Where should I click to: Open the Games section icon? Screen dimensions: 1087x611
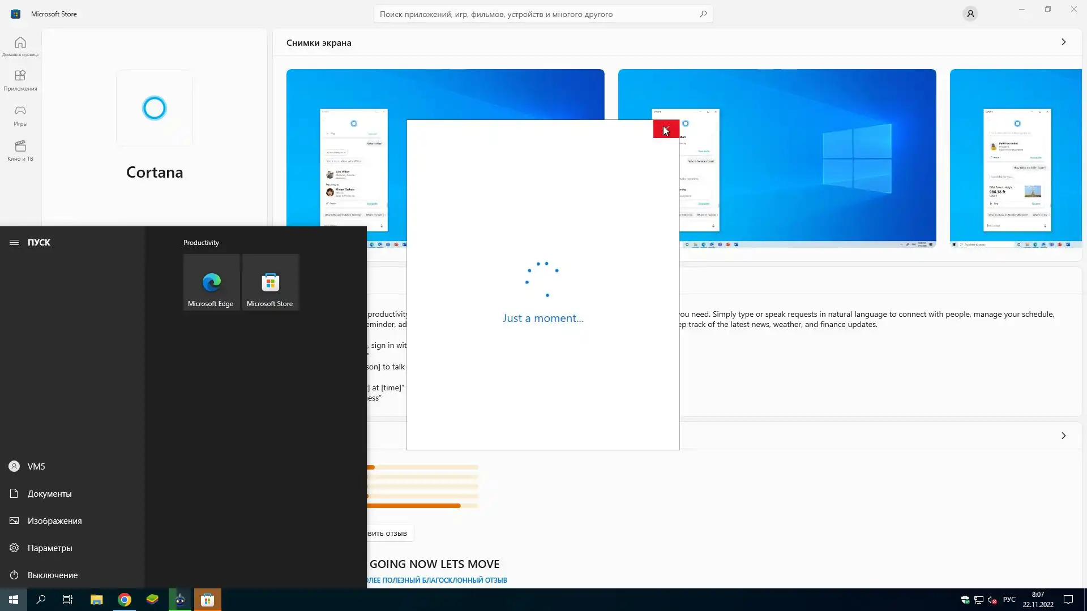coord(20,115)
